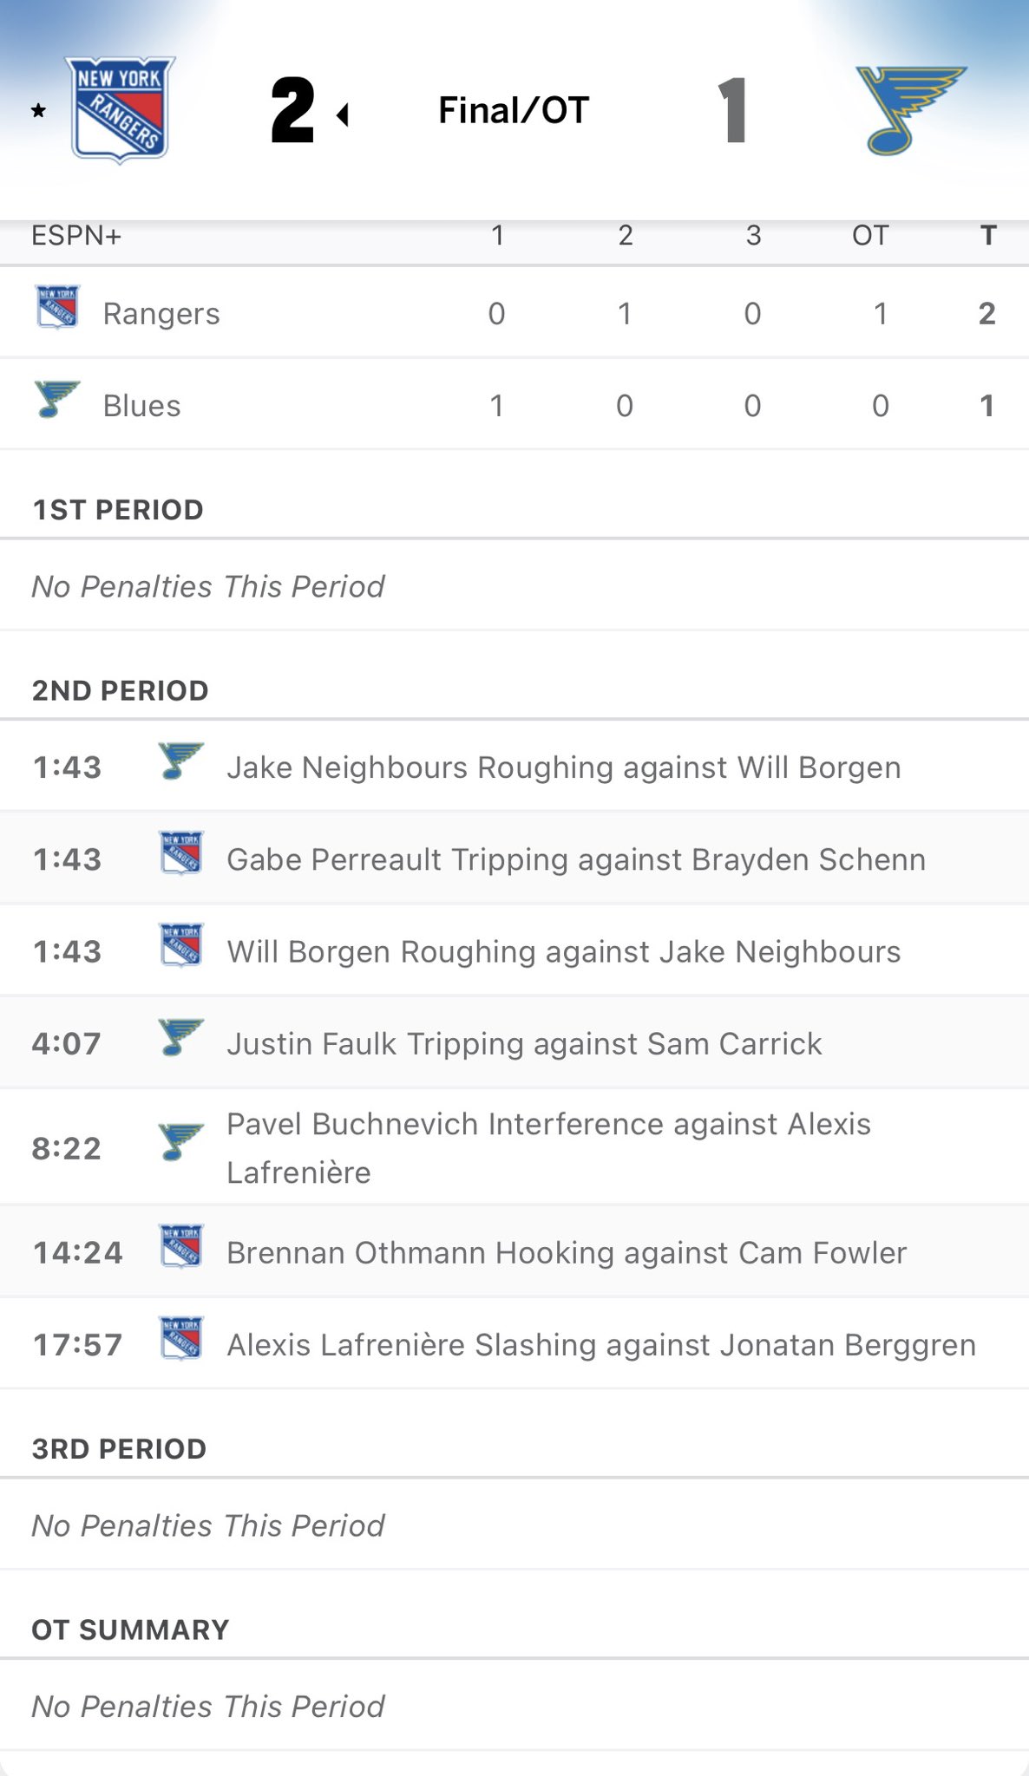The height and width of the screenshot is (1776, 1029).
Task: Click the small Blues logo in linescore
Action: point(57,400)
